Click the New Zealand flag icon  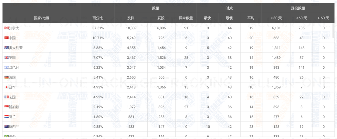coord(7,127)
